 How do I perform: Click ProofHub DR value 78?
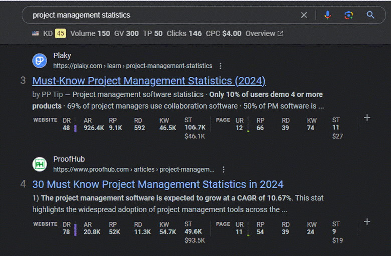pos(66,232)
